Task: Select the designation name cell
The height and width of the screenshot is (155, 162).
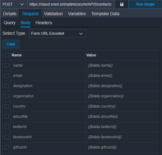Action: point(48,86)
